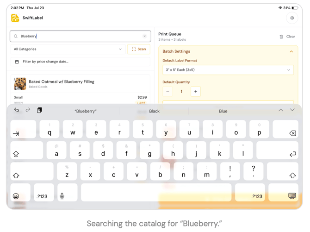Tap the y key
Screen dimensions: 310x232
[166, 129]
